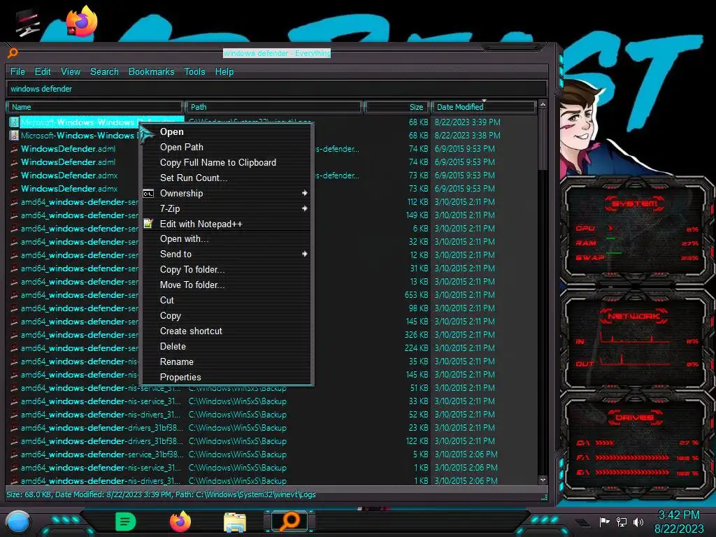Open the Everything search icon in title bar
This screenshot has height=537, width=716.
tap(13, 53)
